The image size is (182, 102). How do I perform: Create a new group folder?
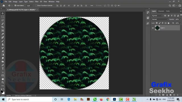[170, 95]
